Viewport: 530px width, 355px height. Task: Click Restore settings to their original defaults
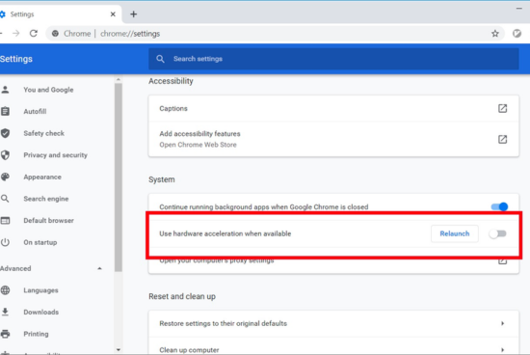[333, 323]
